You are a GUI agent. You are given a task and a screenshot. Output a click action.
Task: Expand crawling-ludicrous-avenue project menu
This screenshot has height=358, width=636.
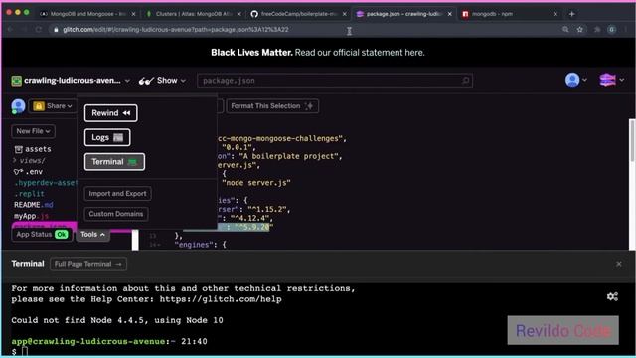(x=72, y=81)
